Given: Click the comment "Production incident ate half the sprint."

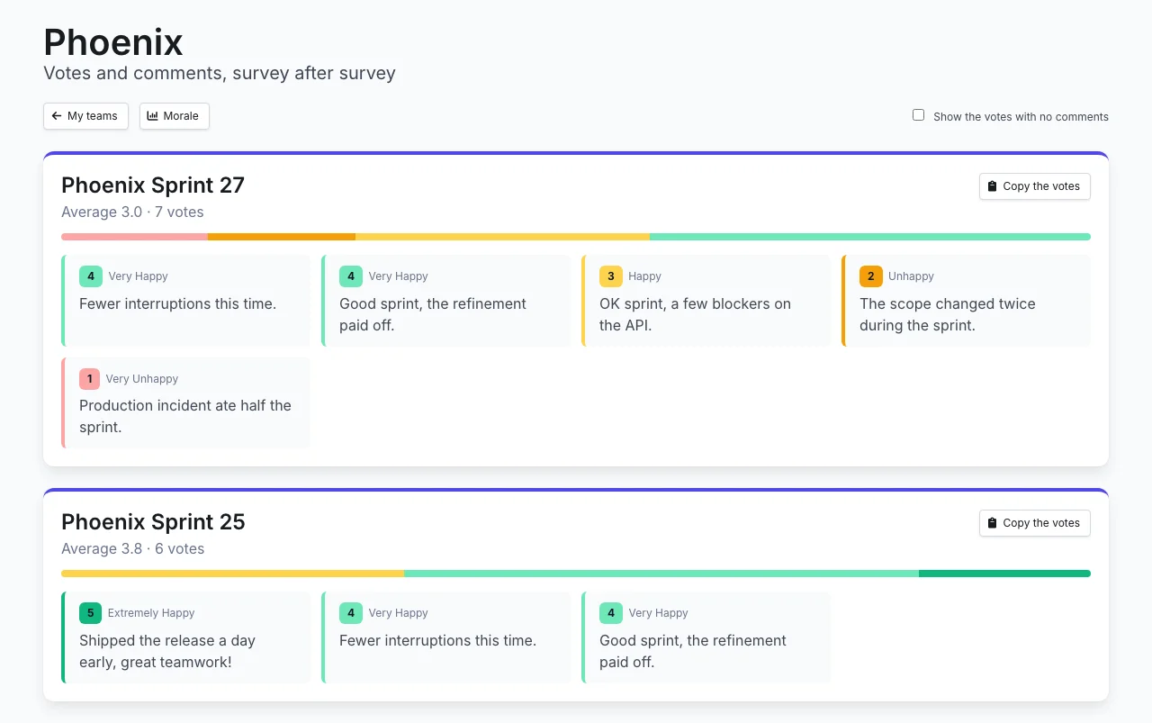Looking at the screenshot, I should tap(185, 416).
